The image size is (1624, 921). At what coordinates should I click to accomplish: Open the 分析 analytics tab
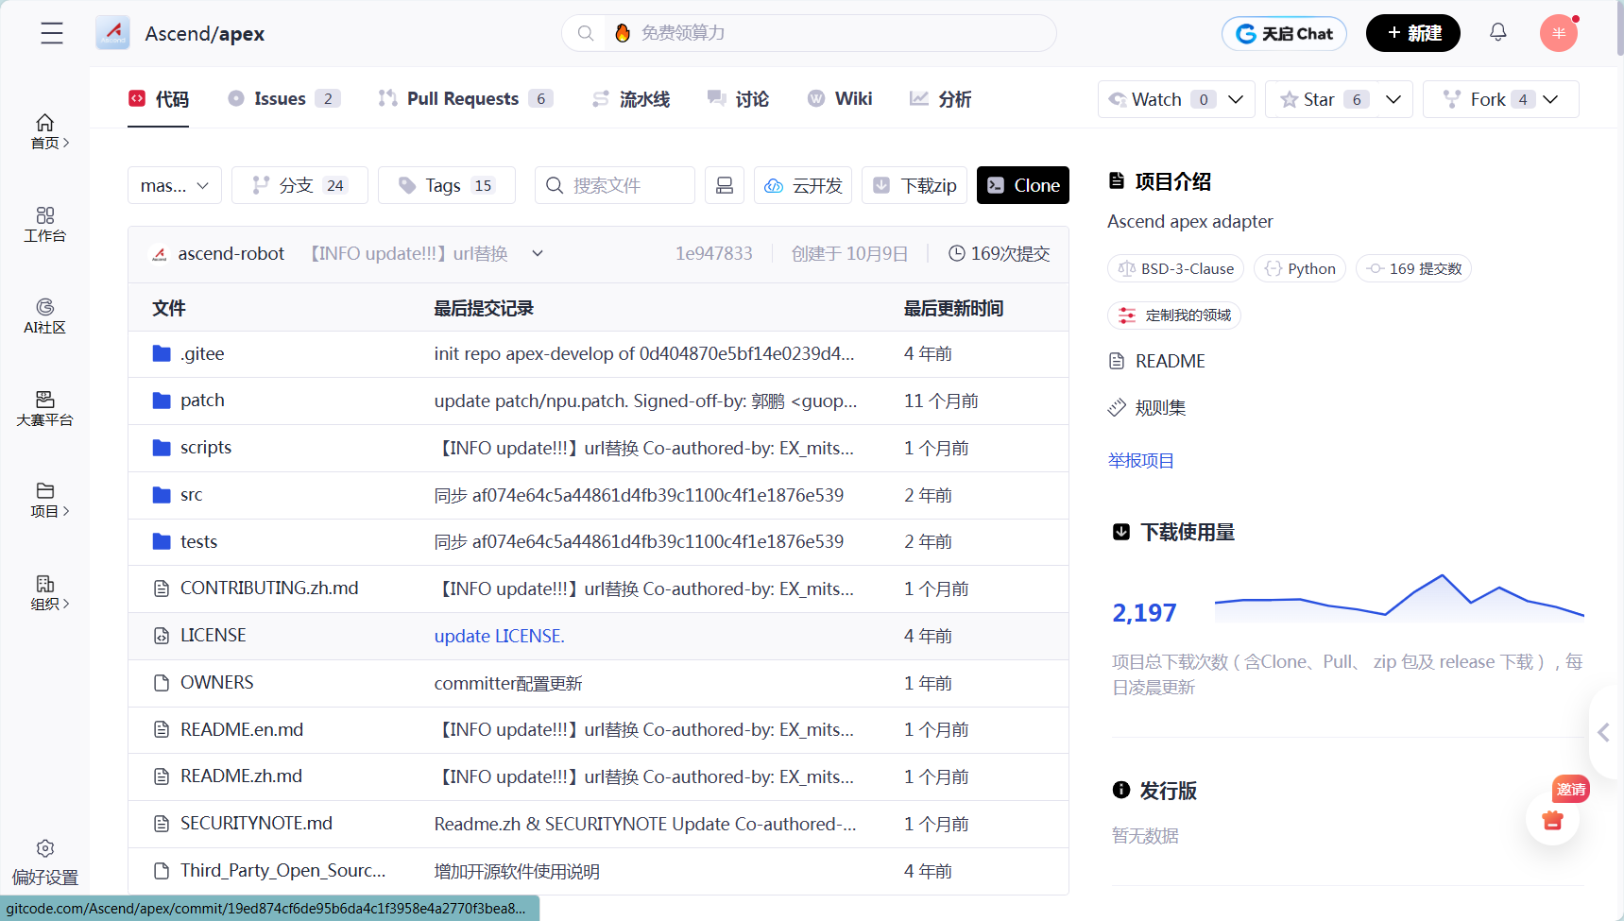point(940,99)
